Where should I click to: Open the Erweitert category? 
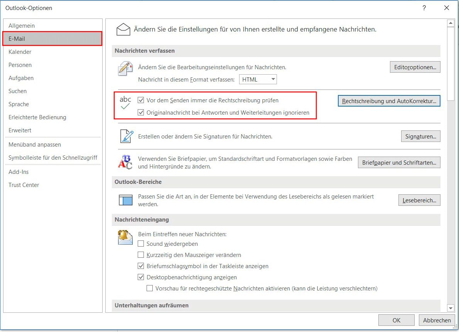pos(53,130)
